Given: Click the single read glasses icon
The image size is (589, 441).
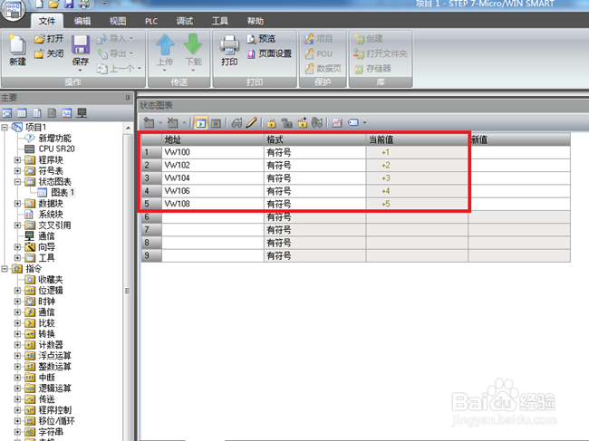Looking at the screenshot, I should click(x=237, y=123).
